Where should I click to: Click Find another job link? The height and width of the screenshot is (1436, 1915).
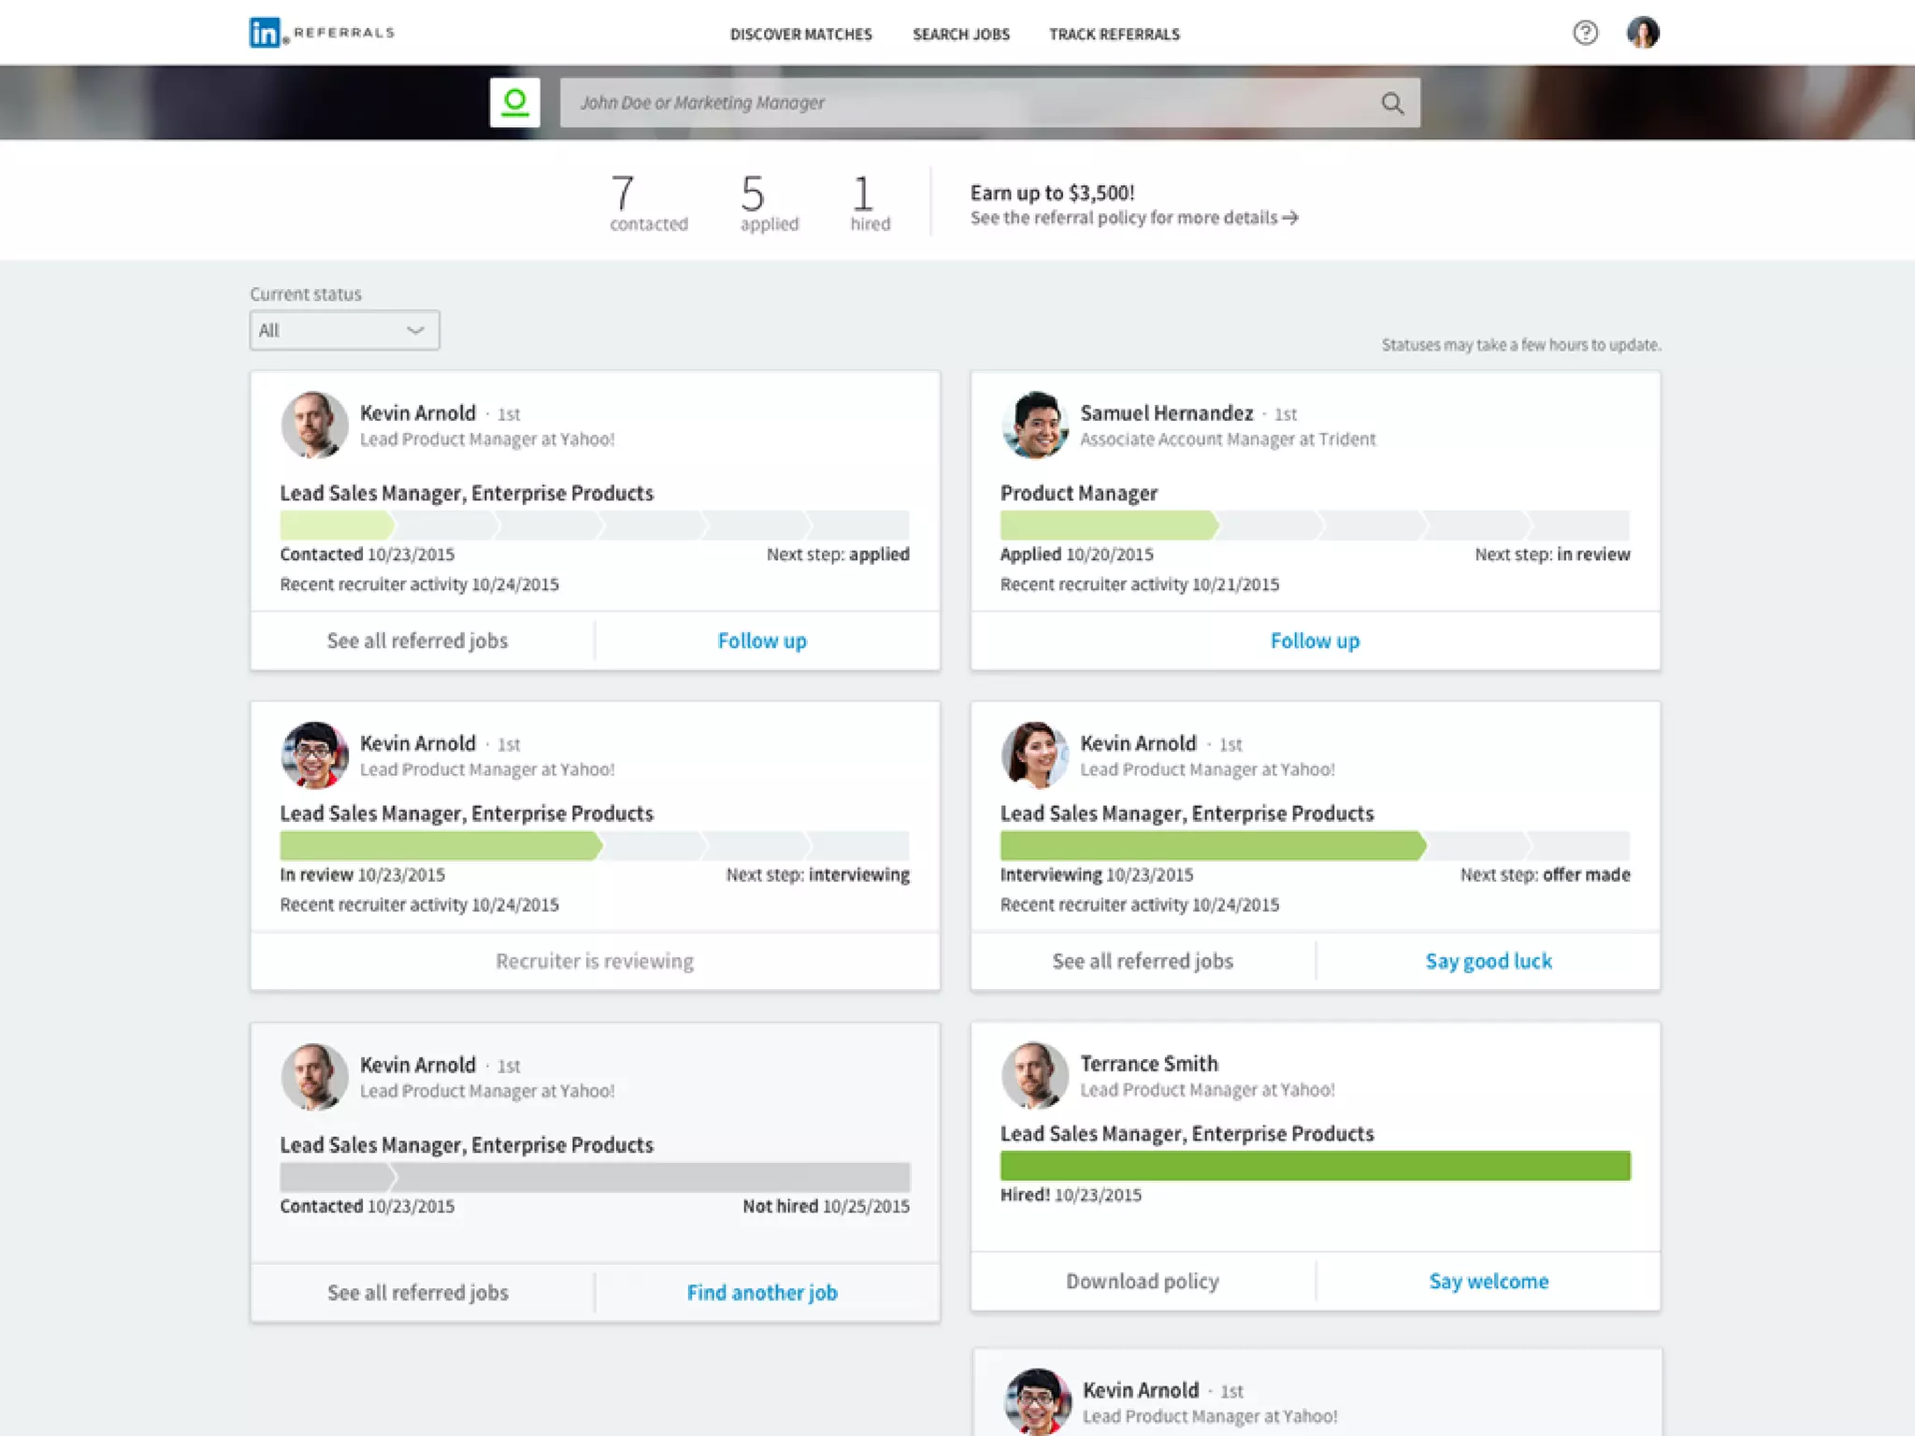click(762, 1293)
